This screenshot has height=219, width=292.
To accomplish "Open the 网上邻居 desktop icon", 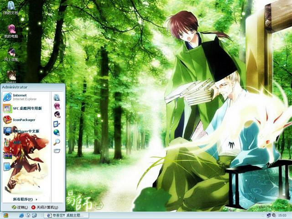I will click(x=11, y=55).
